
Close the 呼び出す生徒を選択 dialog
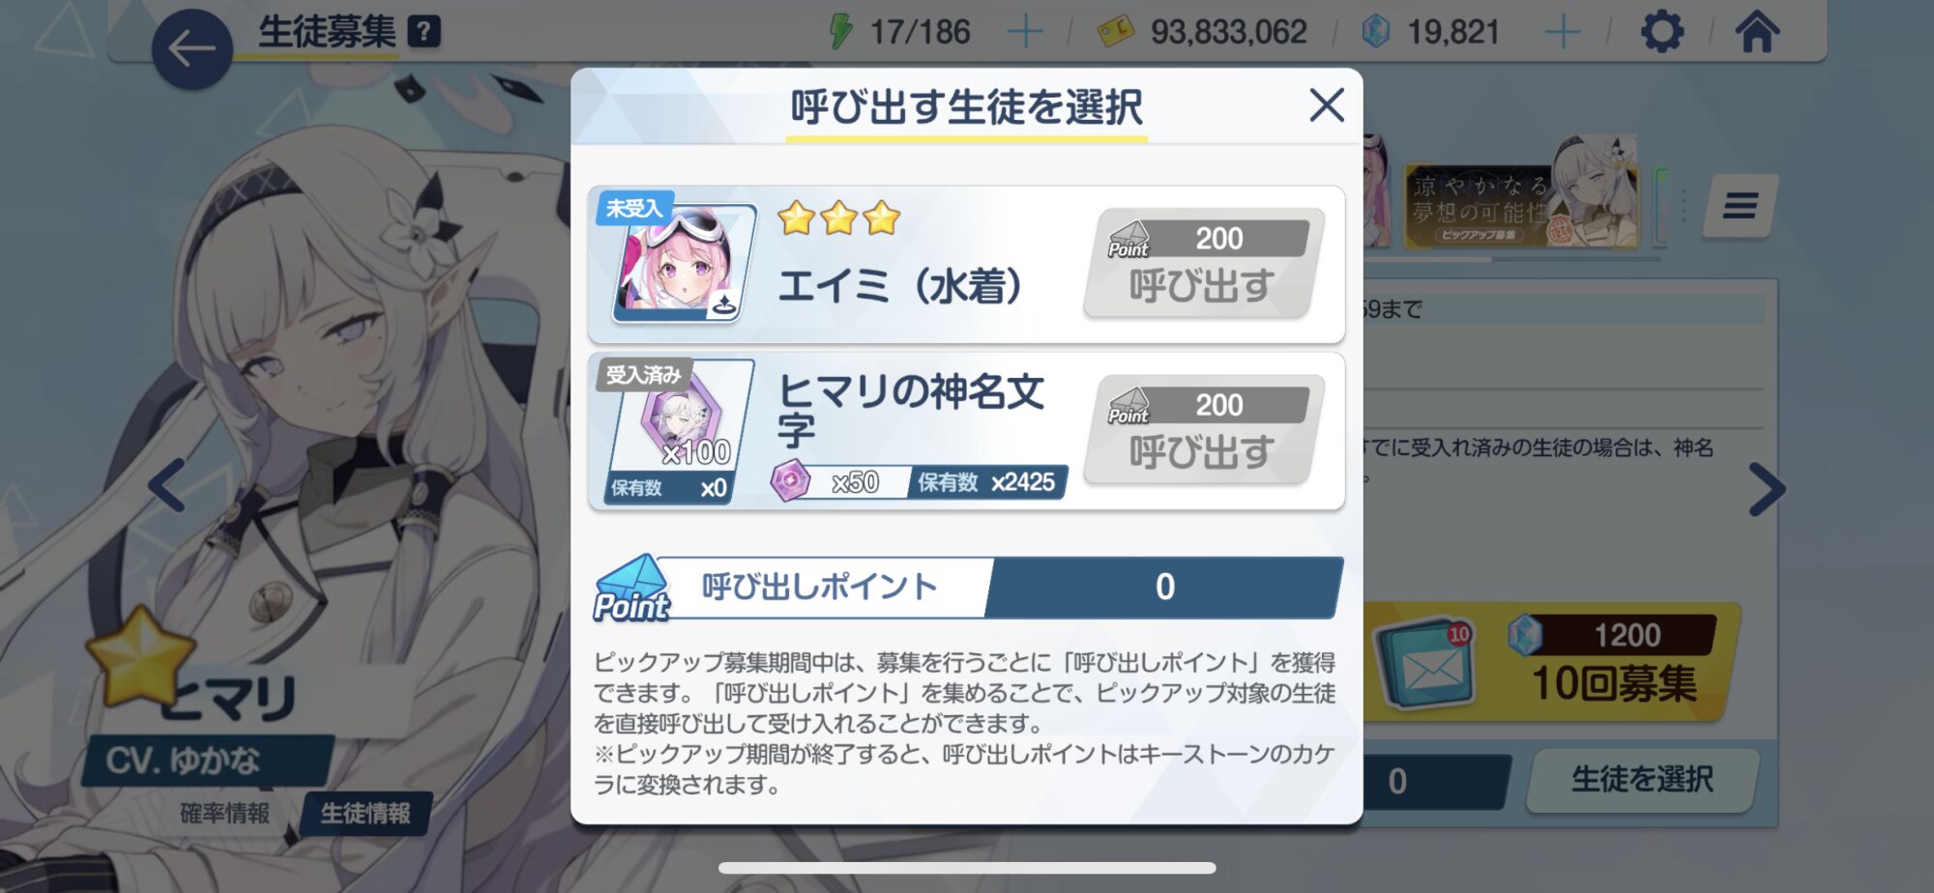point(1327,104)
